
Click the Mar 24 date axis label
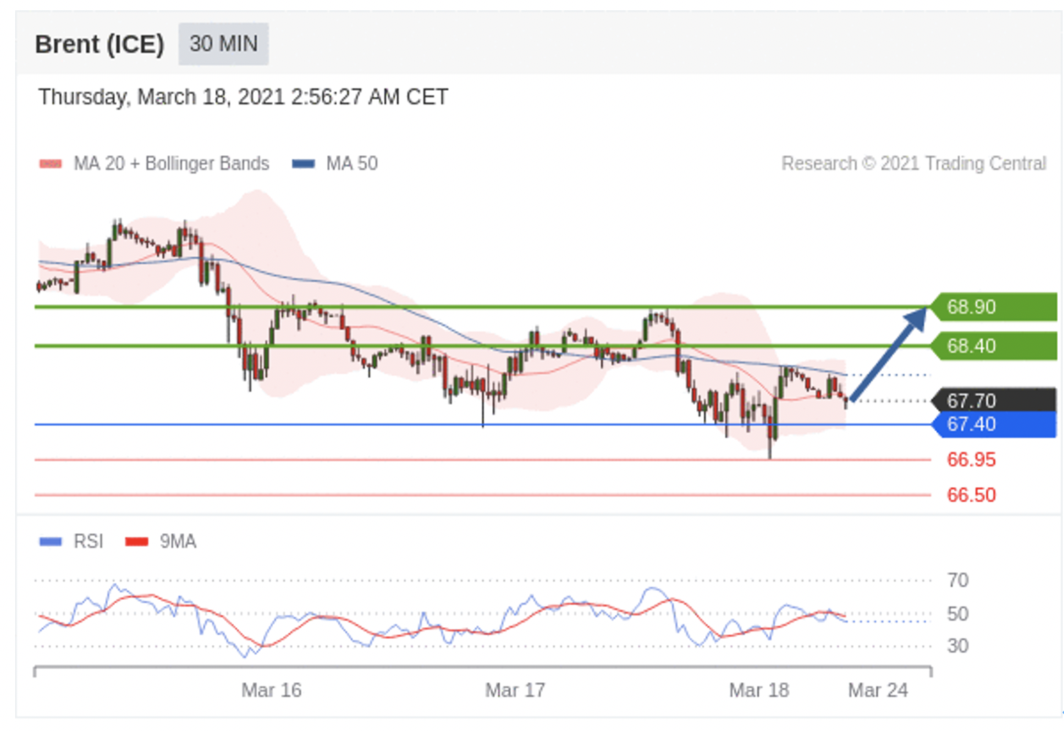[878, 690]
